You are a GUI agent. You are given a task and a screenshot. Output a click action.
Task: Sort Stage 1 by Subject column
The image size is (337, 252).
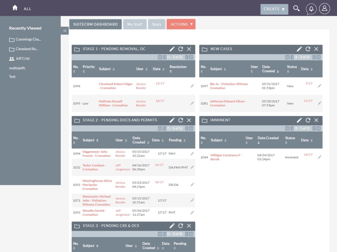[x=107, y=69]
